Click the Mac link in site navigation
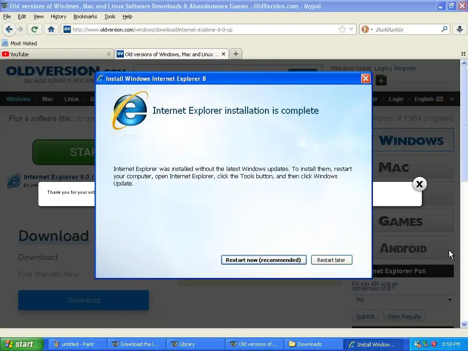This screenshot has height=351, width=468. tap(48, 99)
